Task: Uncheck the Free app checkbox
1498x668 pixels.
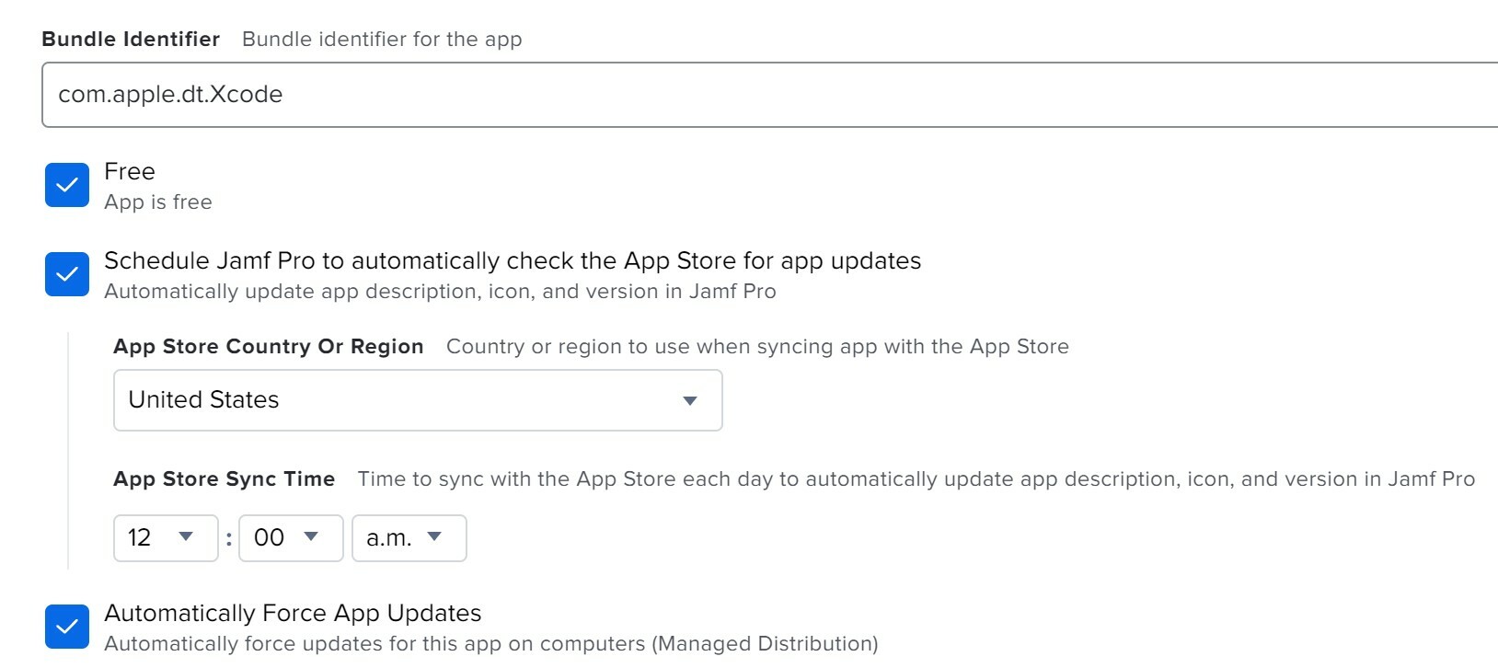Action: pyautogui.click(x=67, y=185)
